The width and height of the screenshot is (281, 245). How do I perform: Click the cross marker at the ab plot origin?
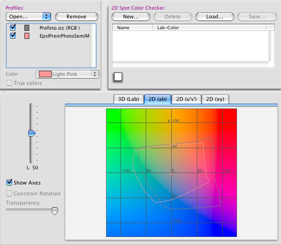pyautogui.click(x=171, y=175)
